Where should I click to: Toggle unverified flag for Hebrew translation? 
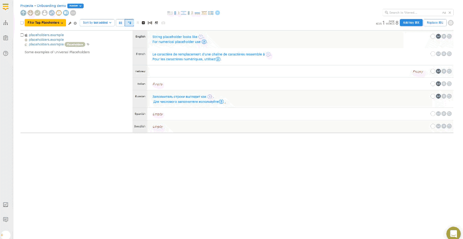pos(438,71)
